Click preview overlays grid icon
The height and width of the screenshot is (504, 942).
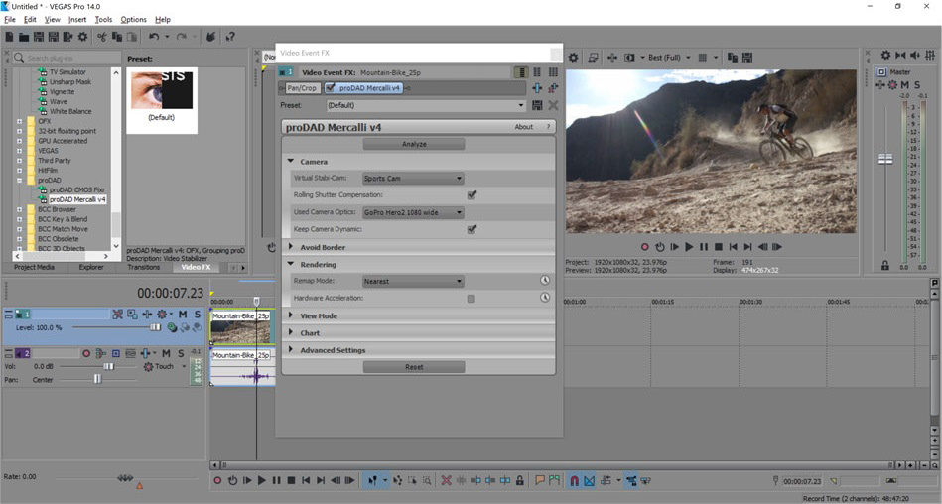[703, 58]
